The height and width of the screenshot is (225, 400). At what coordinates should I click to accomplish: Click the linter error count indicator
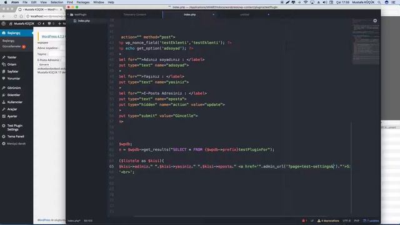(304, 221)
